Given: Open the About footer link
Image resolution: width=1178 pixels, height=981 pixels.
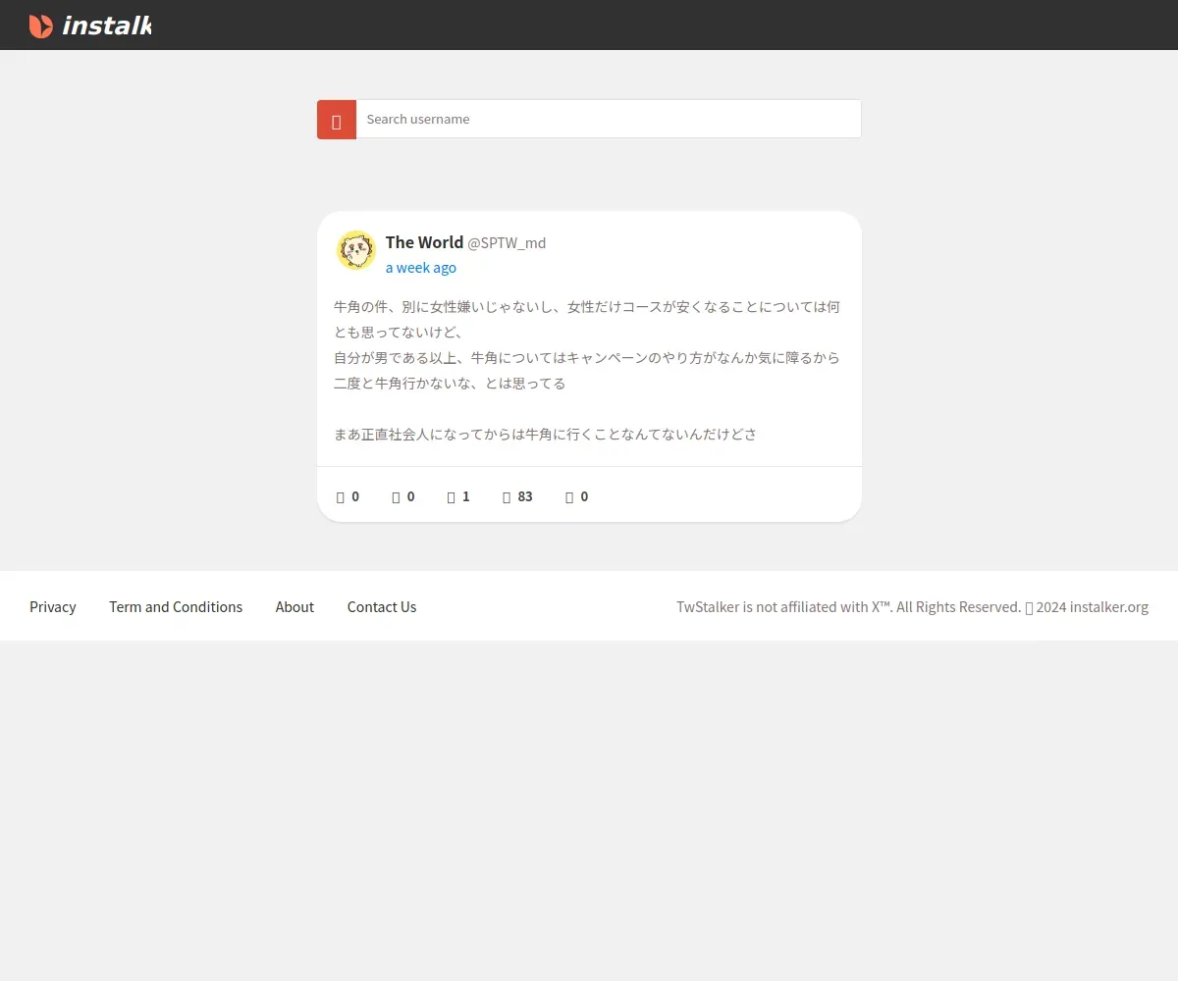Looking at the screenshot, I should pos(294,607).
